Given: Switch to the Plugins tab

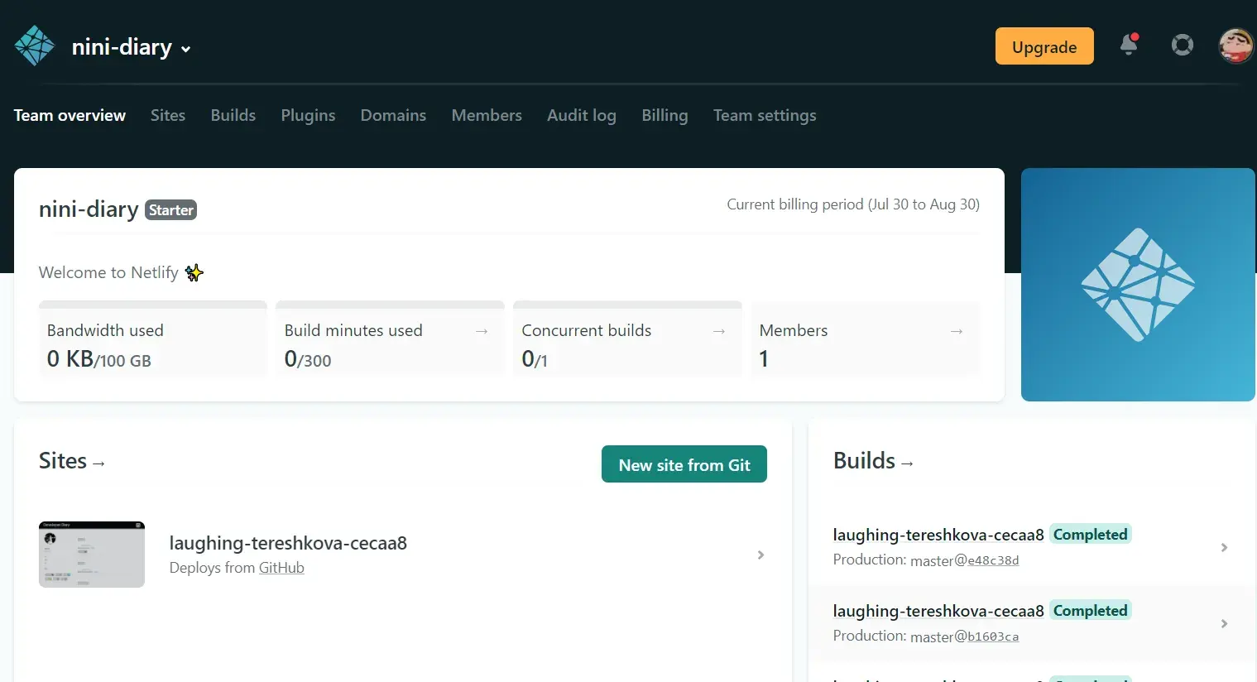Looking at the screenshot, I should point(308,116).
